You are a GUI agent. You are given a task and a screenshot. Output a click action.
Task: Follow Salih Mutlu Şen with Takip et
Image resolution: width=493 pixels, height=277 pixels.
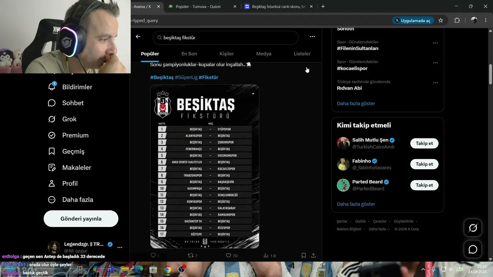(x=424, y=144)
